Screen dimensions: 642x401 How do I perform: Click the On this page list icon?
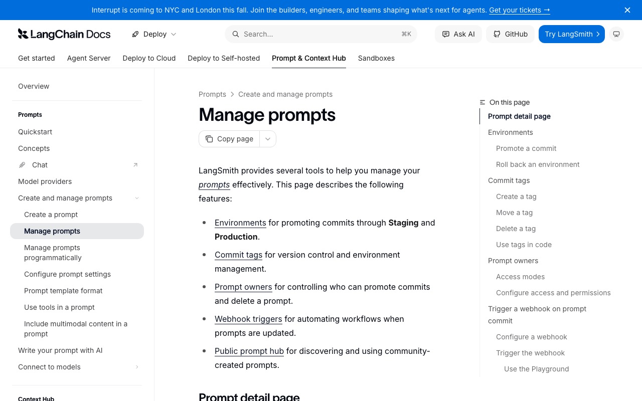tap(483, 102)
